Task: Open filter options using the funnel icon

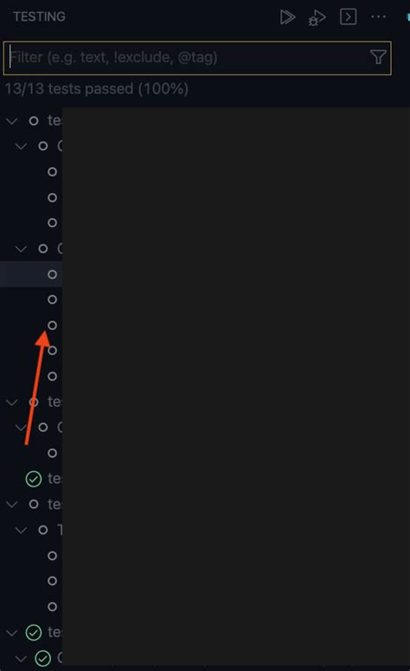Action: (x=378, y=57)
